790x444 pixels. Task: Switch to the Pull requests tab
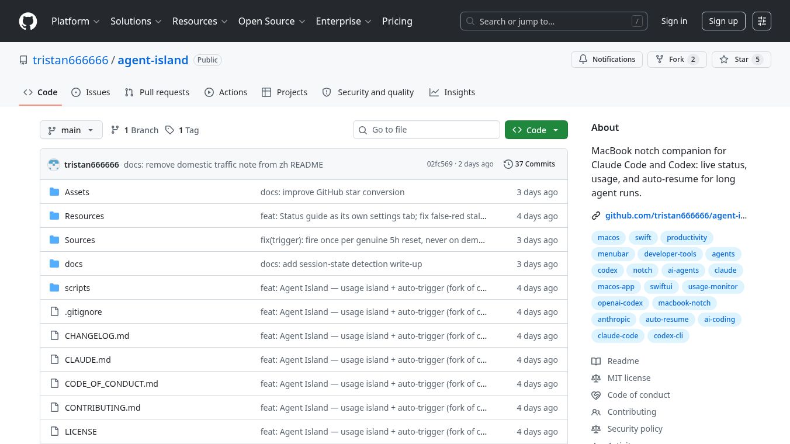(157, 92)
